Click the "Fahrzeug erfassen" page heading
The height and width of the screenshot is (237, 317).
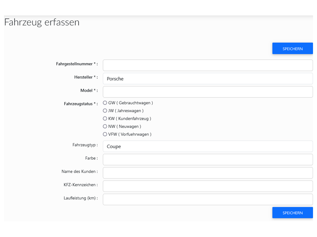[42, 23]
